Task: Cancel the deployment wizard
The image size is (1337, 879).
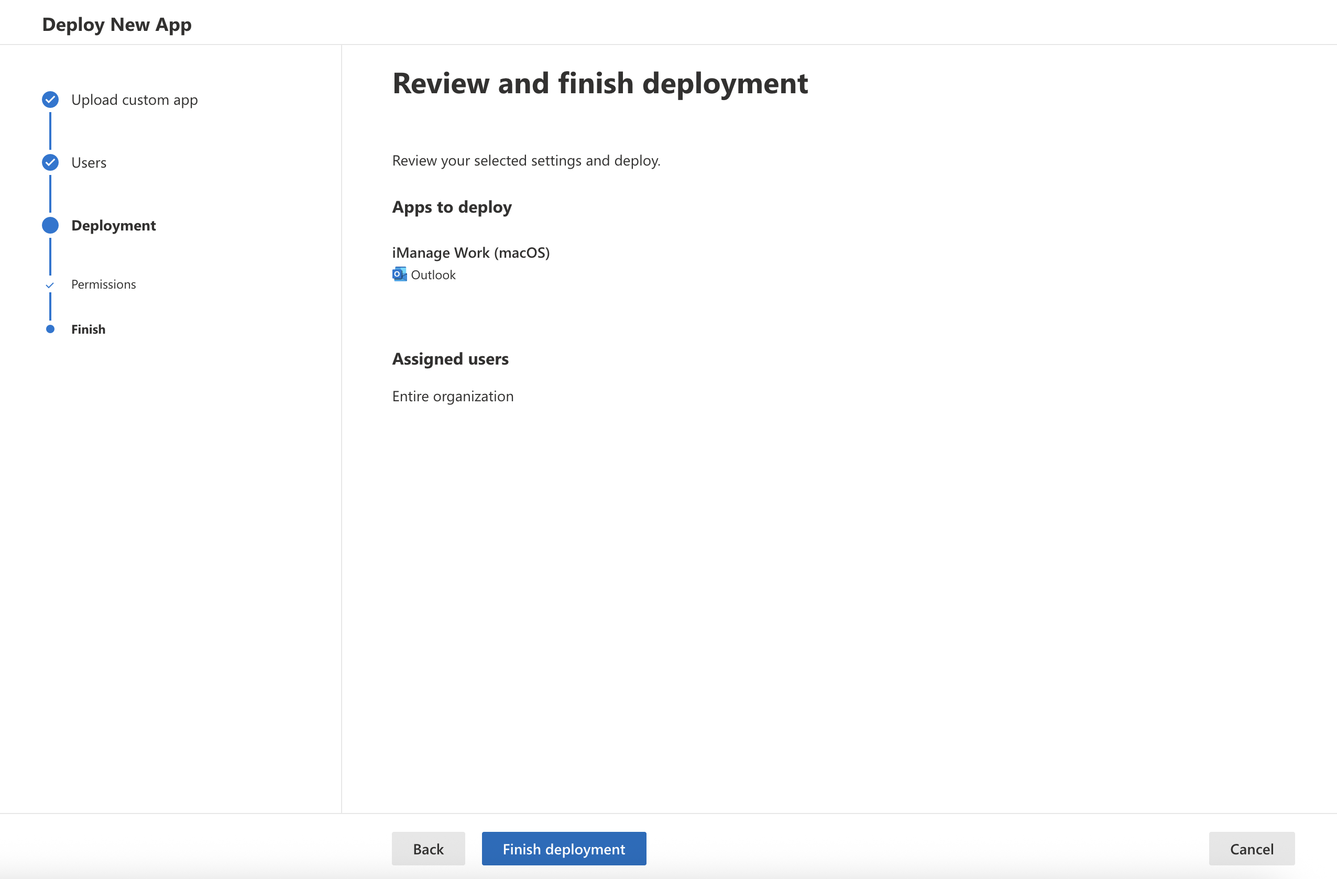Action: 1252,849
